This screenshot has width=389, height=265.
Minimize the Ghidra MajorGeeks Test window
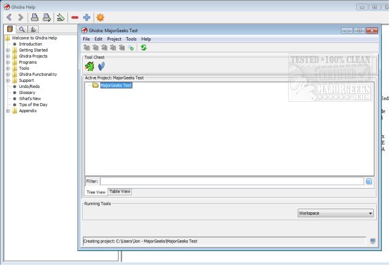(x=347, y=31)
